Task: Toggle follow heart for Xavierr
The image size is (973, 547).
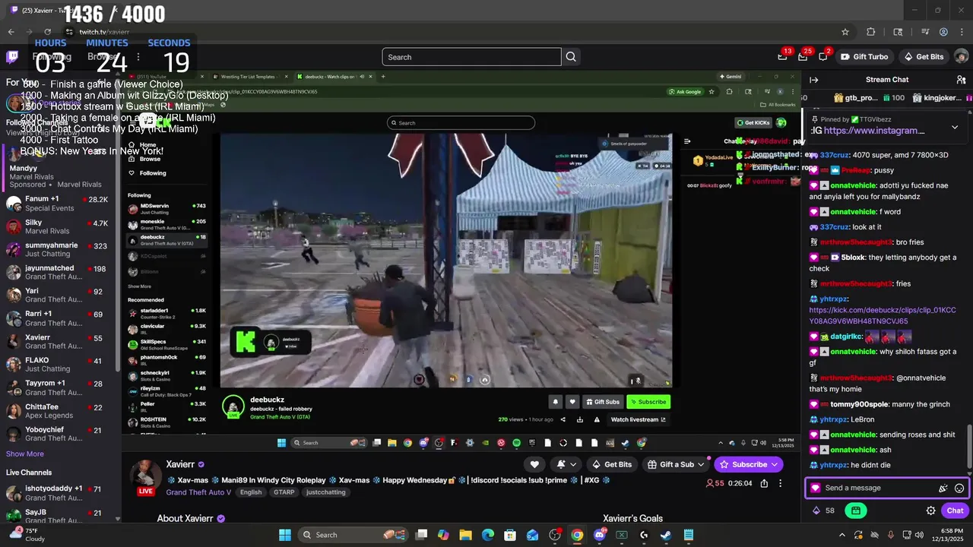Action: coord(534,464)
